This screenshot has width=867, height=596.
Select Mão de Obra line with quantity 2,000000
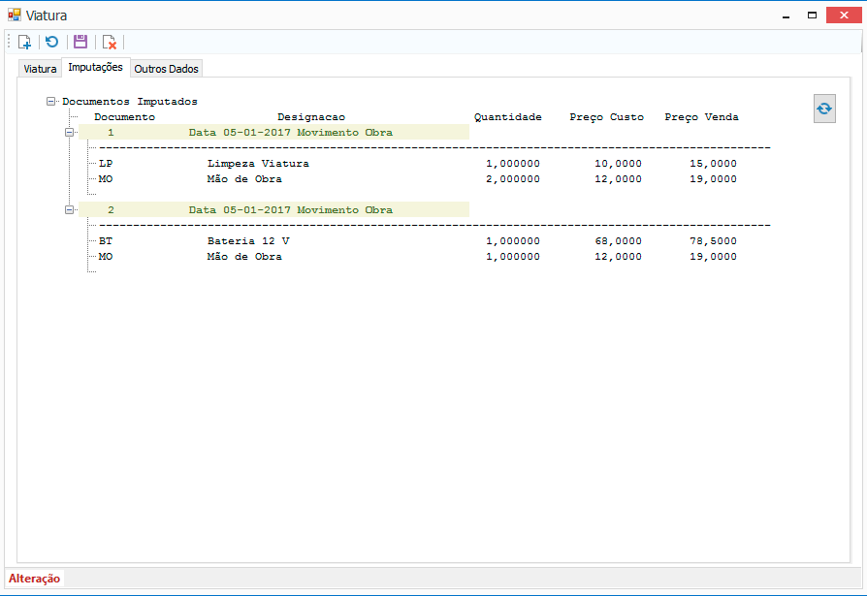click(x=417, y=179)
